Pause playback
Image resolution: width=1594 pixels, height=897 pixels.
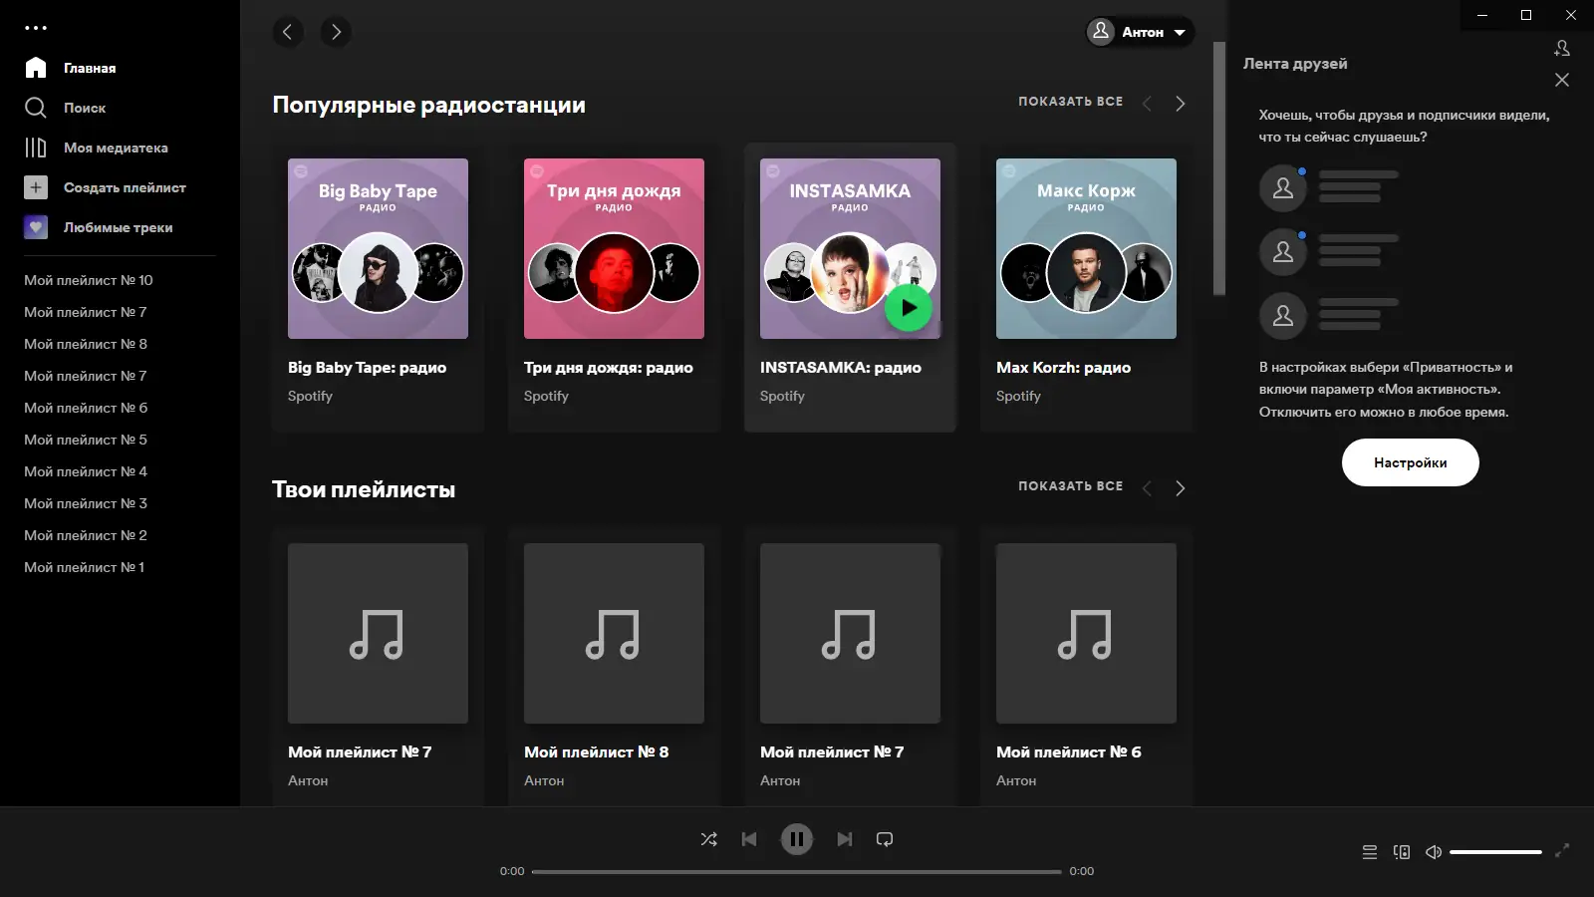point(797,839)
